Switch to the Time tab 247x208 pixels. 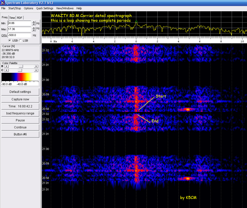pos(12,18)
